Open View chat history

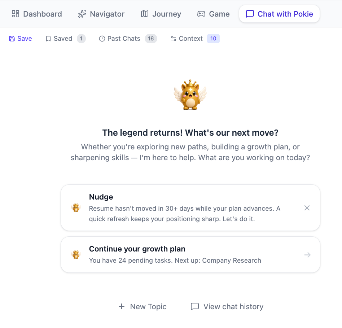tap(227, 307)
